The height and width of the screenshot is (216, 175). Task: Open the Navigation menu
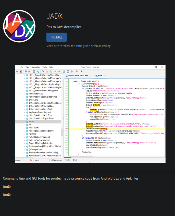tap(36, 67)
